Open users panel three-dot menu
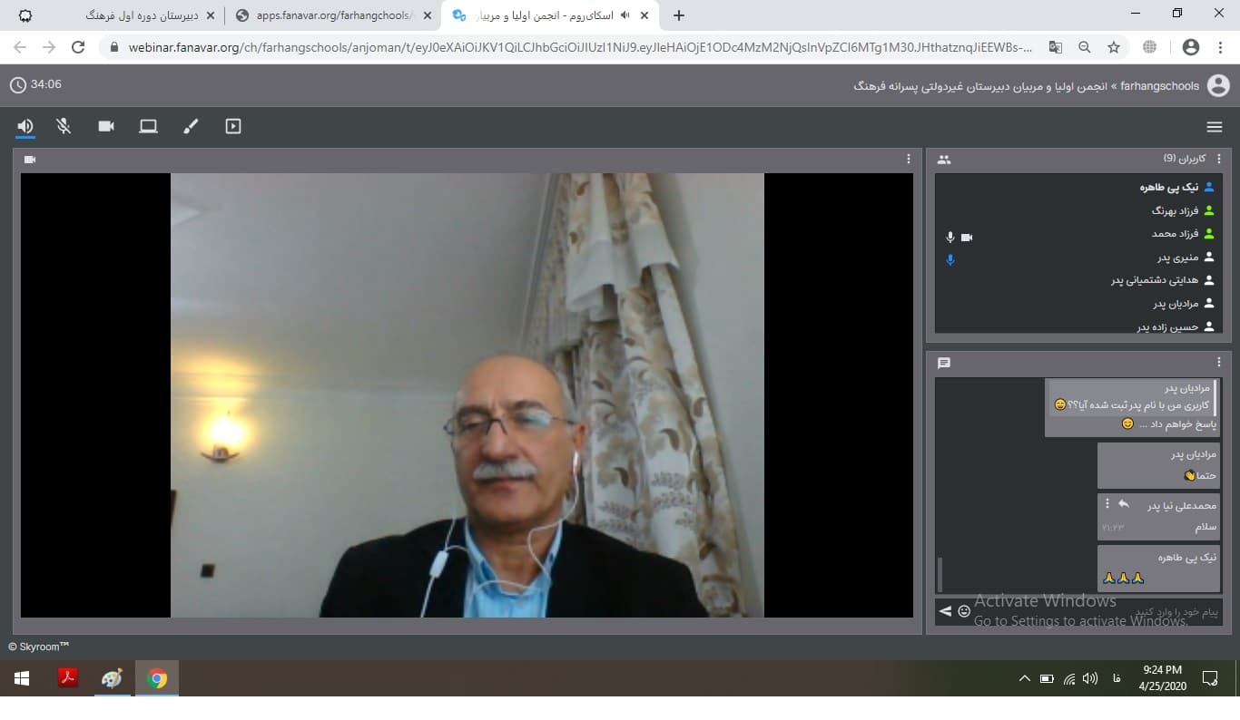Viewport: 1240px width, 720px height. pyautogui.click(x=1219, y=160)
